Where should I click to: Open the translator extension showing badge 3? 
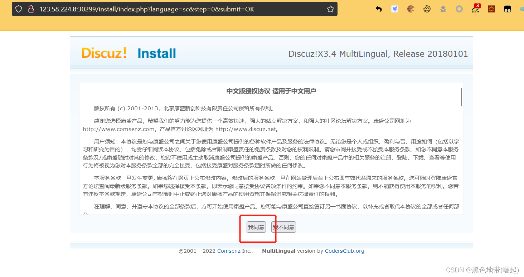(x=475, y=10)
